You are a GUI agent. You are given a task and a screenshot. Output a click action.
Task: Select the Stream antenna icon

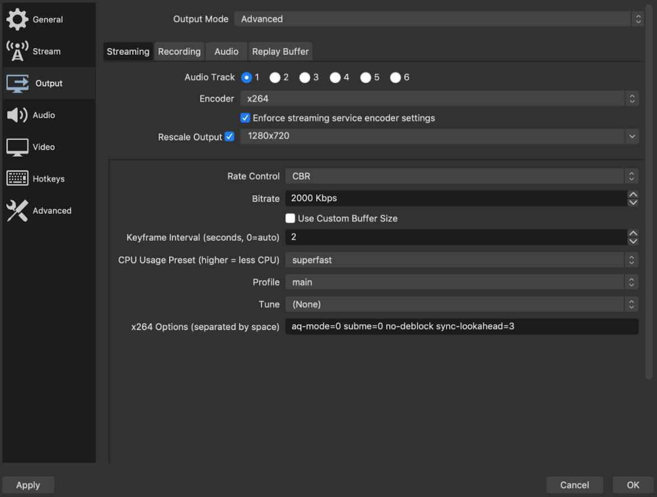point(17,51)
